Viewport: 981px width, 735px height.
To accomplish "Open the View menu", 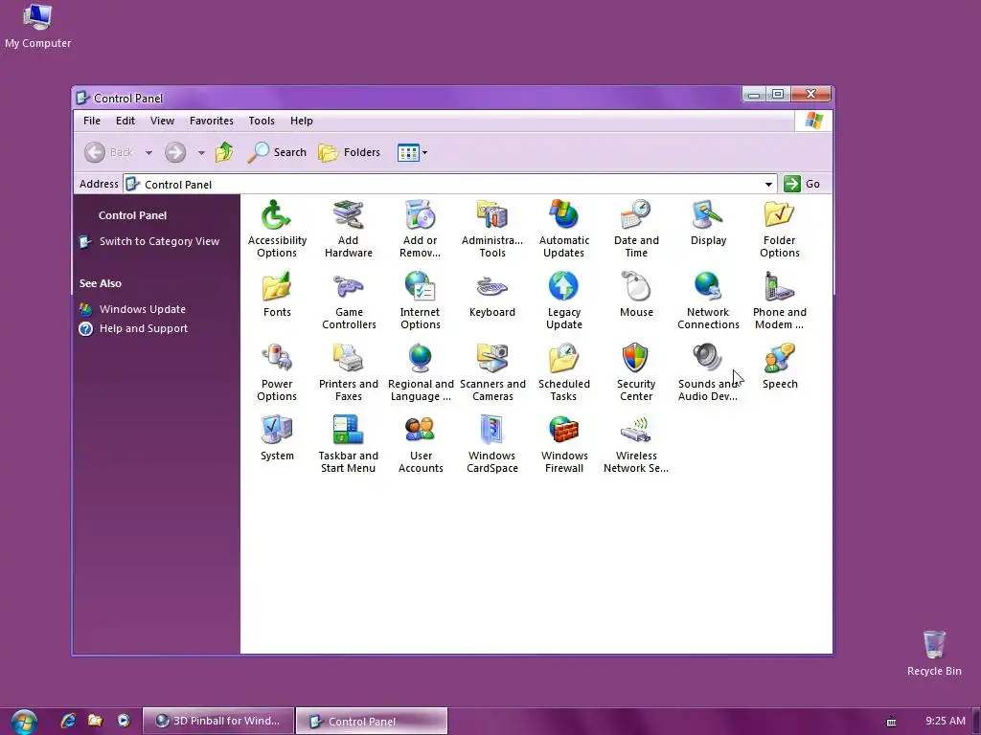I will pyautogui.click(x=162, y=121).
